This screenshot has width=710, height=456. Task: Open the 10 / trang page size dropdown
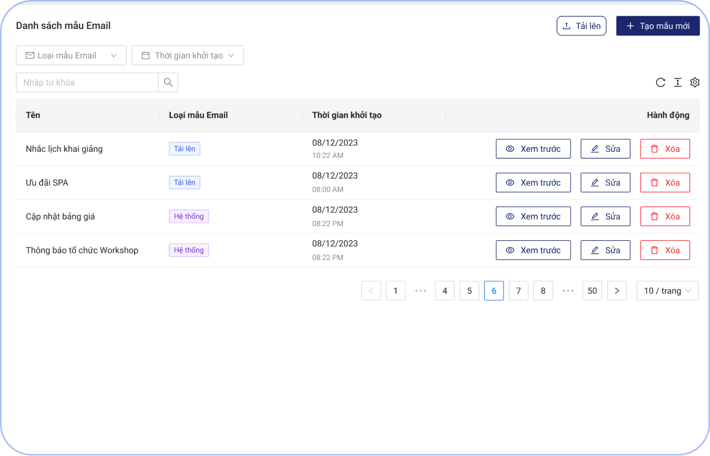[667, 291]
